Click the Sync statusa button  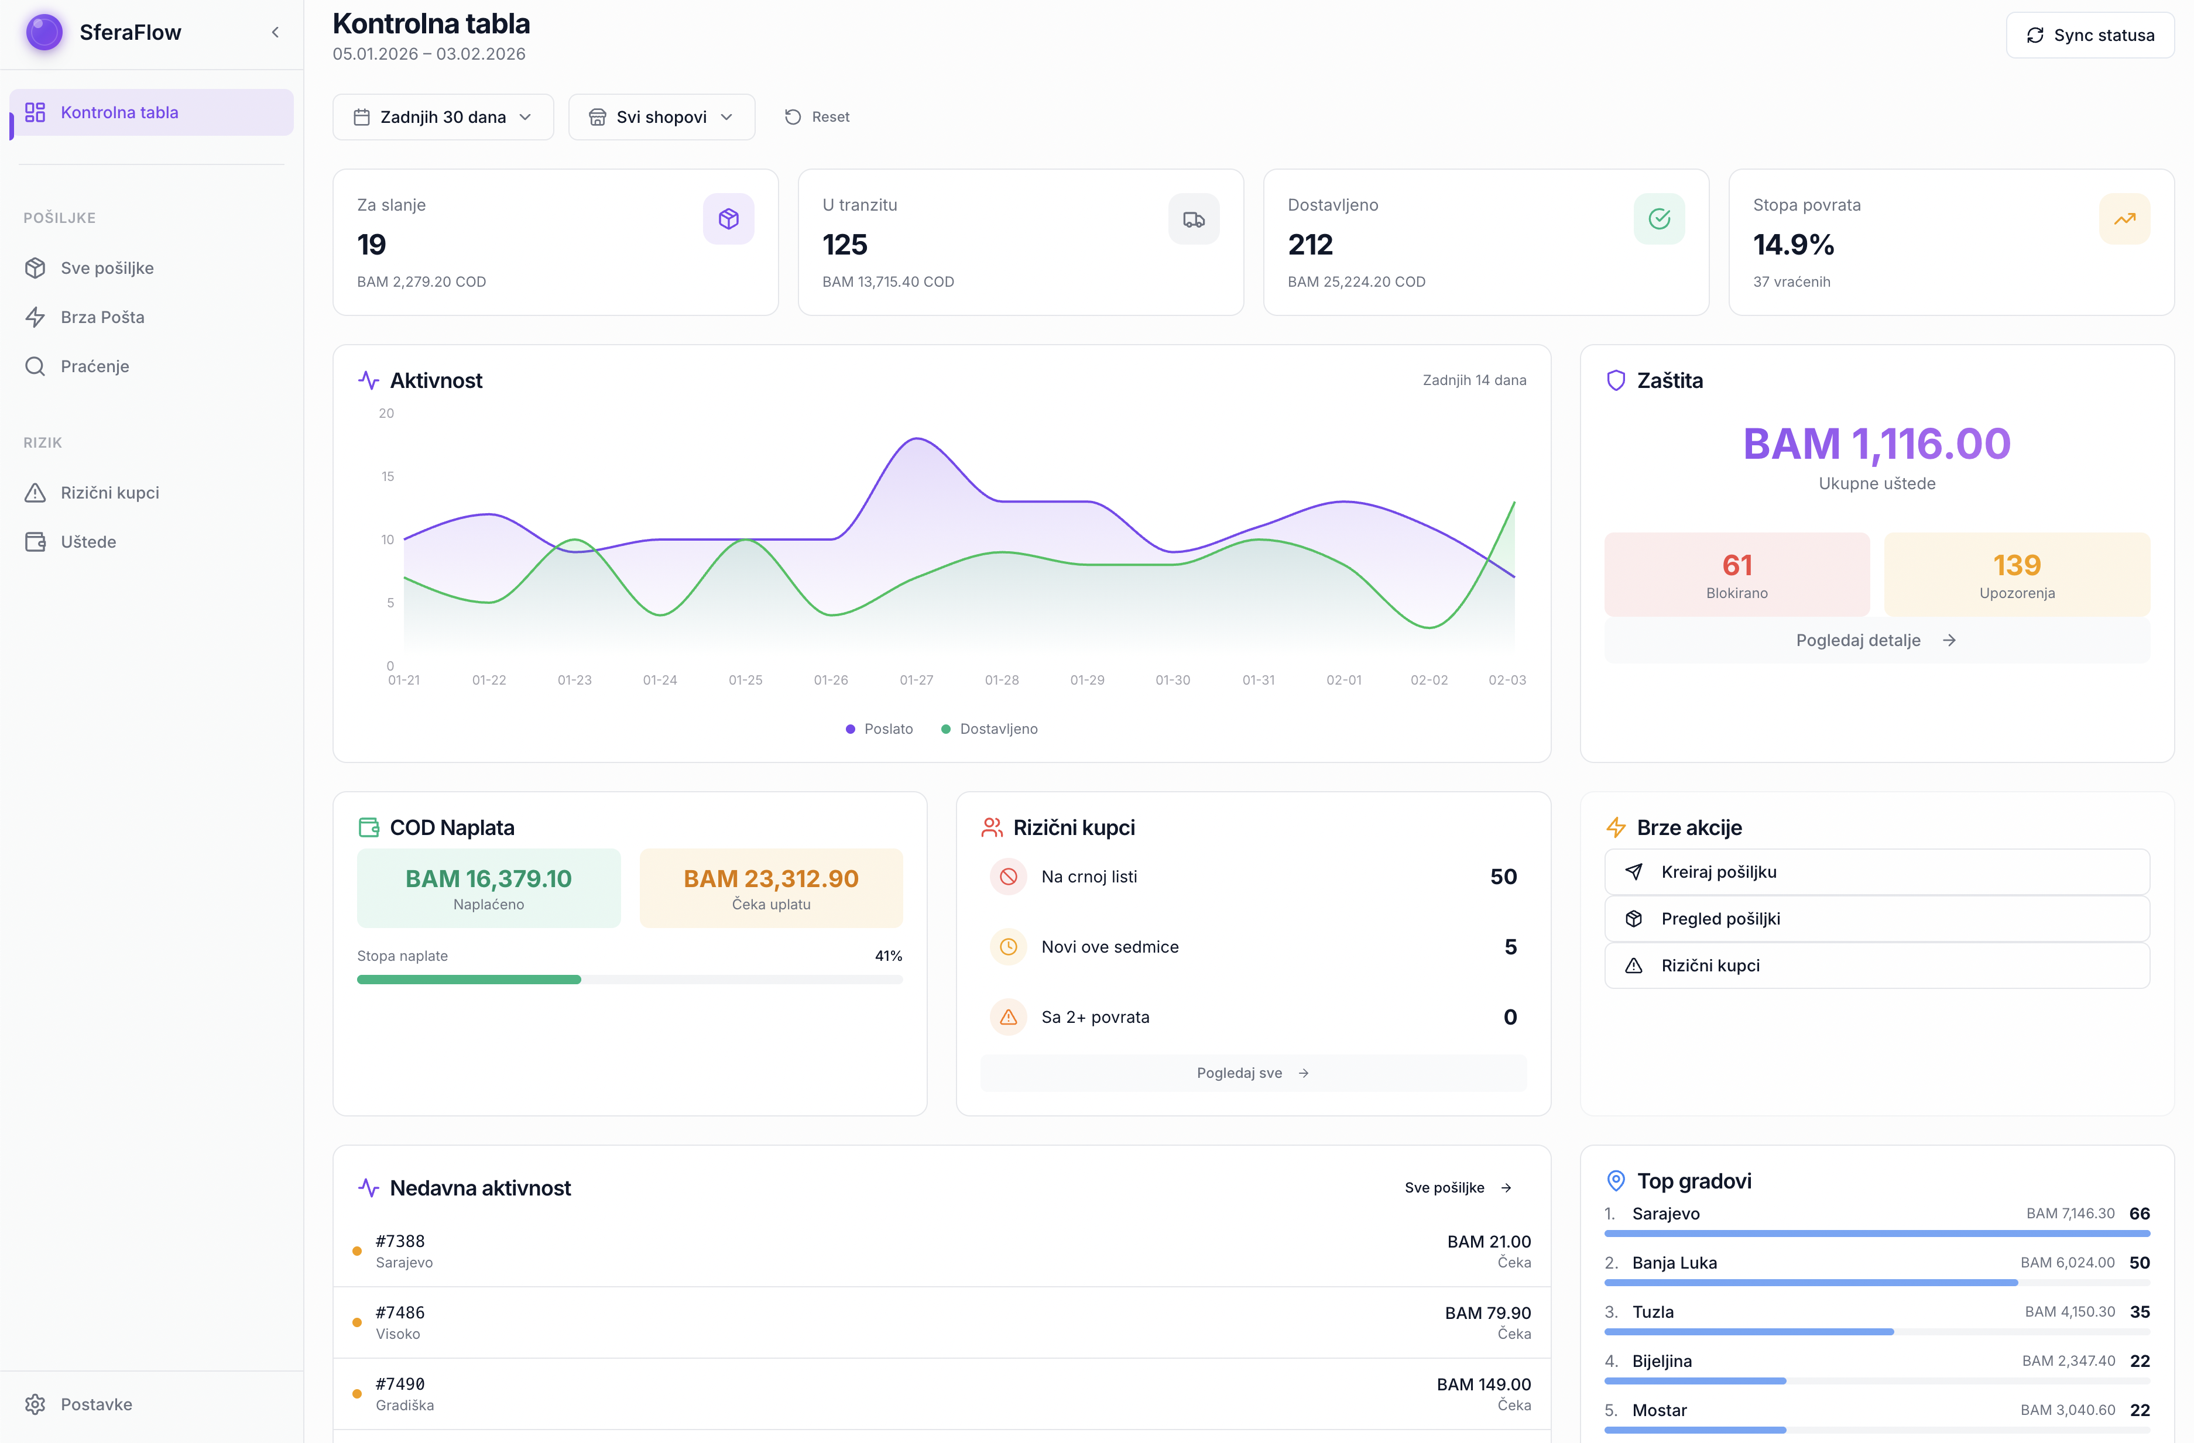(x=2091, y=34)
